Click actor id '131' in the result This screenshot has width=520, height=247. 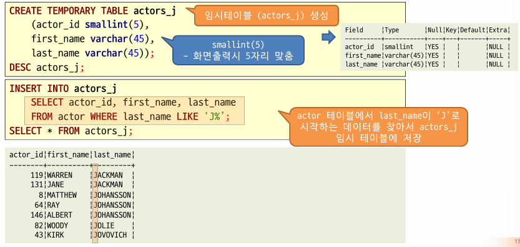point(37,185)
